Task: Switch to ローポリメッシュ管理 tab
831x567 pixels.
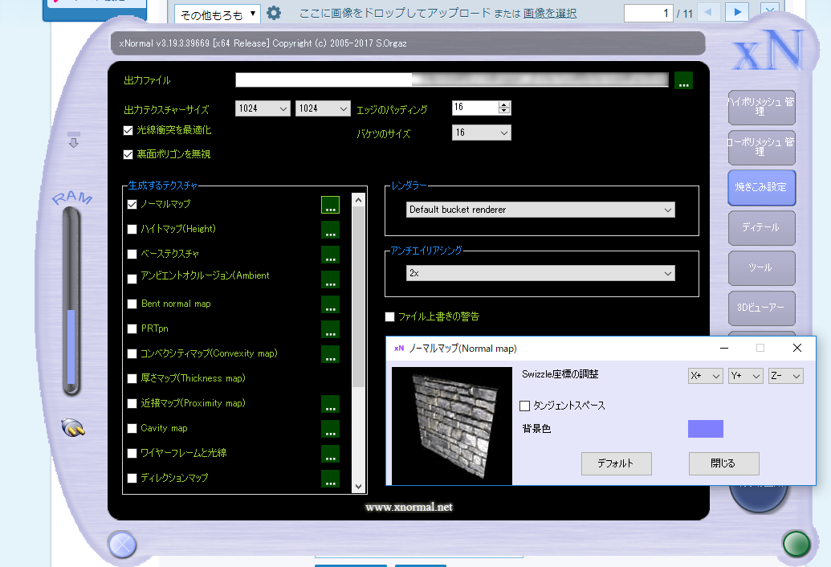Action: pos(762,147)
